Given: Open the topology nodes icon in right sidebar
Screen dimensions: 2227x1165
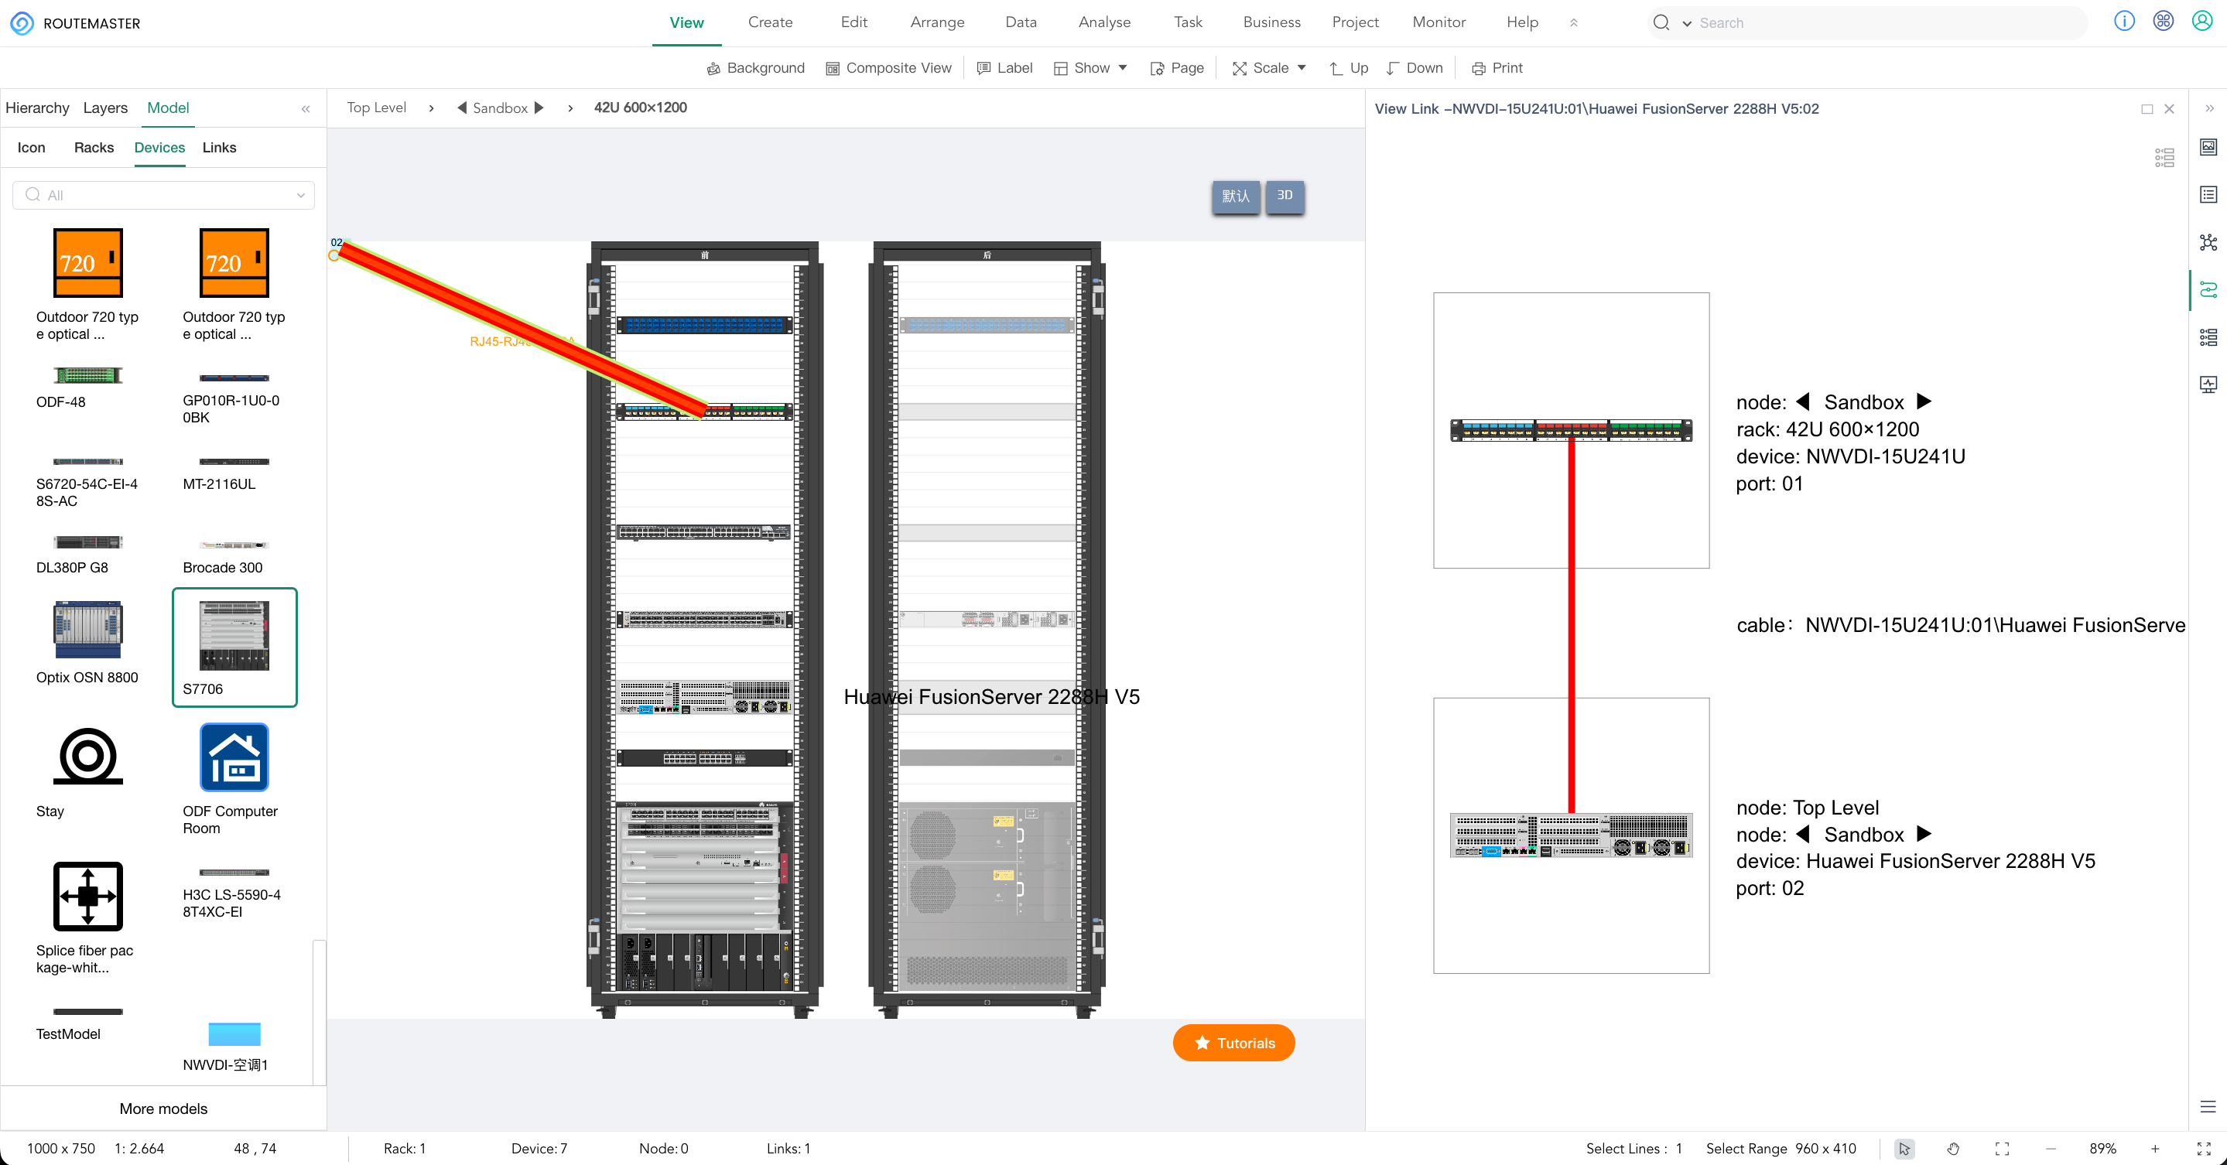Looking at the screenshot, I should click(x=2208, y=242).
